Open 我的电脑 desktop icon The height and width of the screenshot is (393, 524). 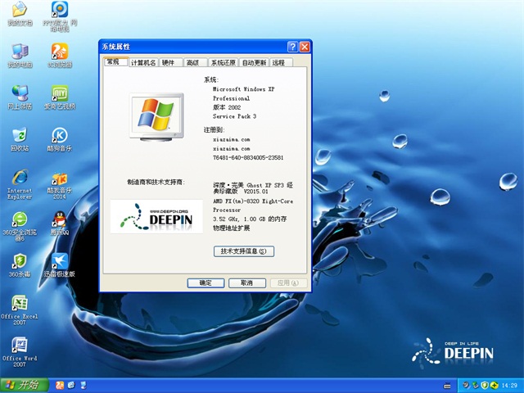[20, 52]
